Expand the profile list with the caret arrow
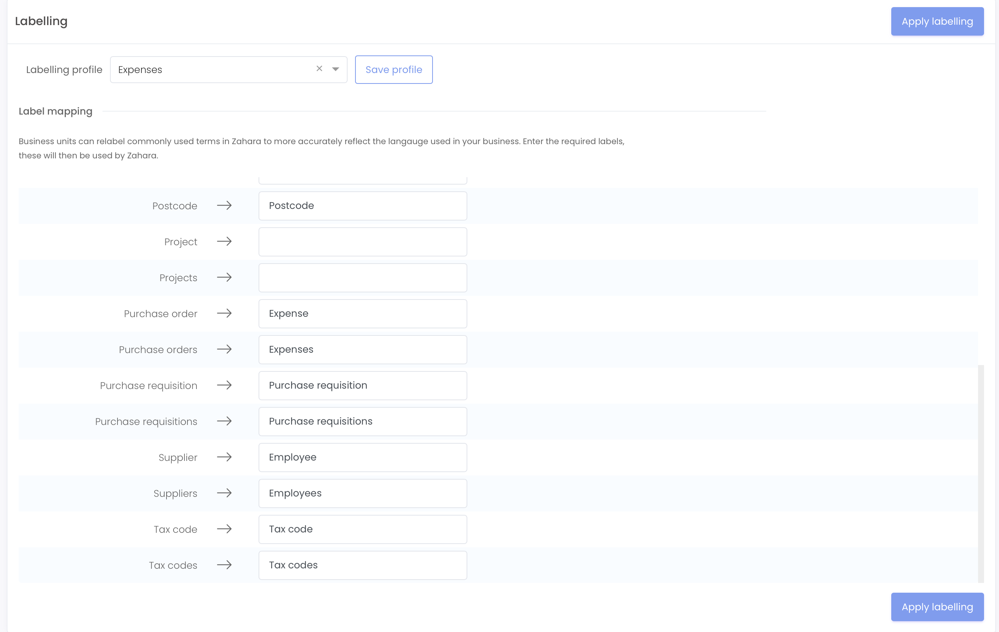Screen dimensions: 999x632 pos(335,69)
